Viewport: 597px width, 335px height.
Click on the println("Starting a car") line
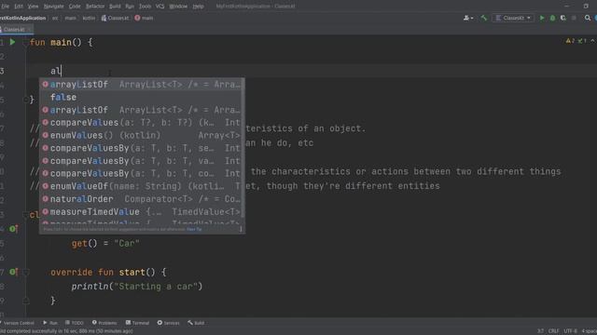click(137, 287)
